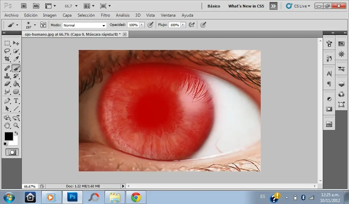Open the Filtro menu
Viewport: 349px width, 204px height.
tap(105, 15)
